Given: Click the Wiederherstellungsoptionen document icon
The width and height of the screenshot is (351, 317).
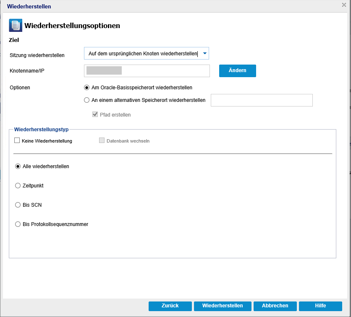Looking at the screenshot, I should point(16,25).
